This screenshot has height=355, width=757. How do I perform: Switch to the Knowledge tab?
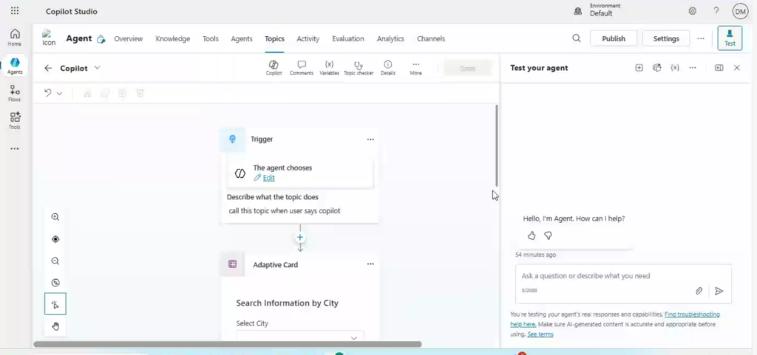coord(173,38)
